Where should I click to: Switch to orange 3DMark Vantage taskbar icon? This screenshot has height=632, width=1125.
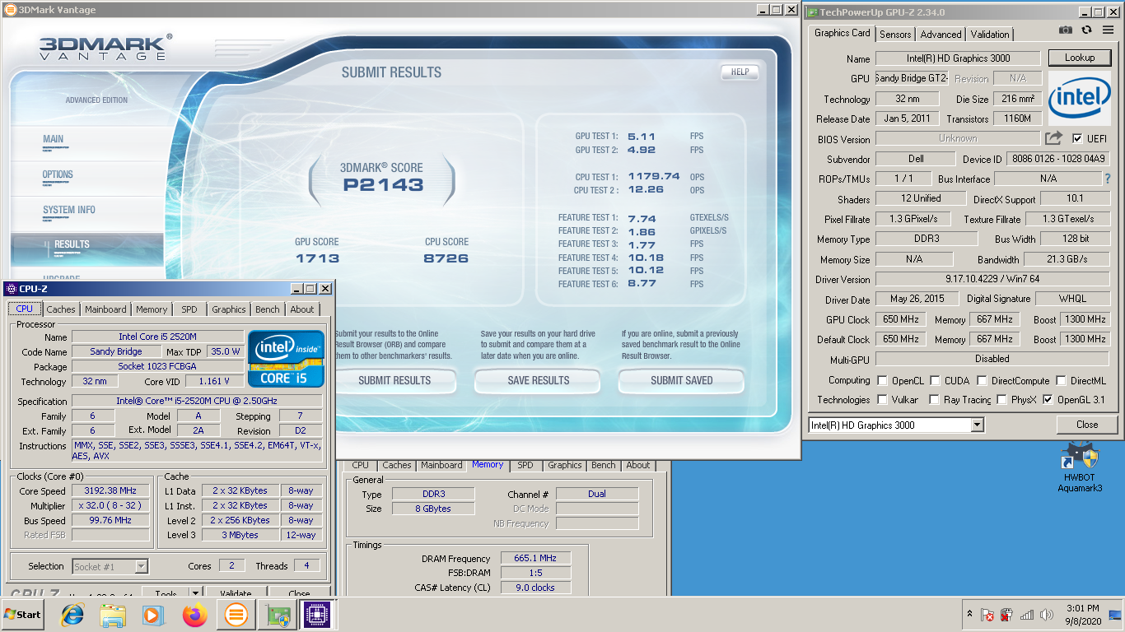point(236,615)
